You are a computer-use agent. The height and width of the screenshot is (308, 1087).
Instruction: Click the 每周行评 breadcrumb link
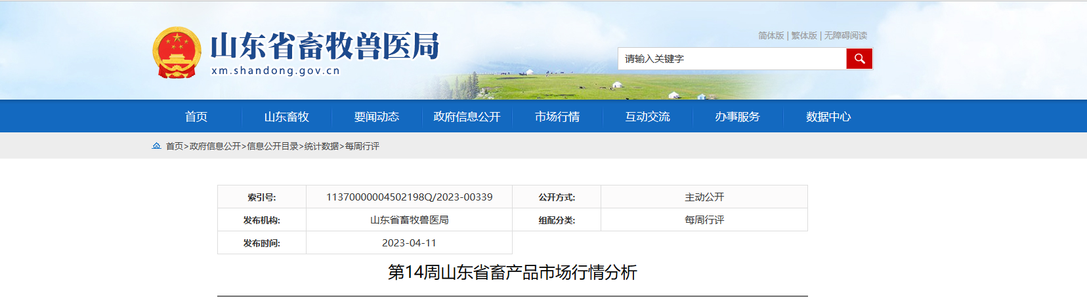(362, 146)
